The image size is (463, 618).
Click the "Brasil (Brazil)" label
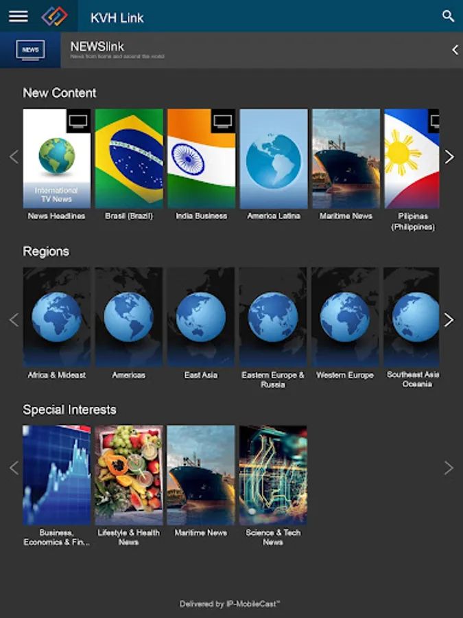coord(129,216)
